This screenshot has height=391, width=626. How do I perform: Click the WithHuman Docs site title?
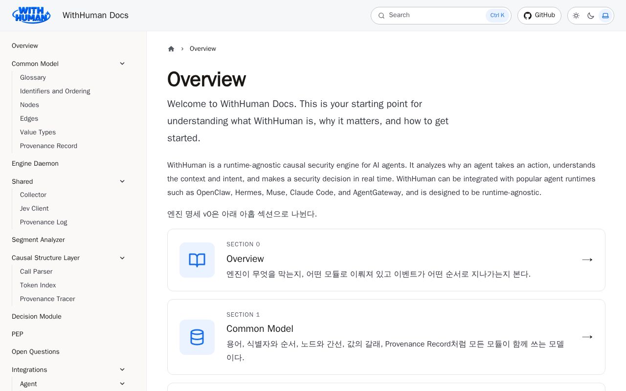(95, 16)
